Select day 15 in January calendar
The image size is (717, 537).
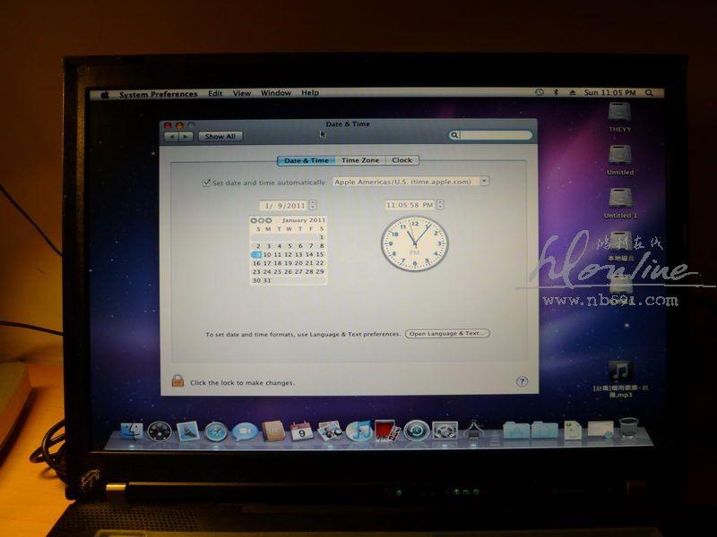point(320,254)
